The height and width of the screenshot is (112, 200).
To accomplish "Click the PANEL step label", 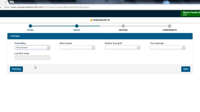I will click(x=30, y=30).
